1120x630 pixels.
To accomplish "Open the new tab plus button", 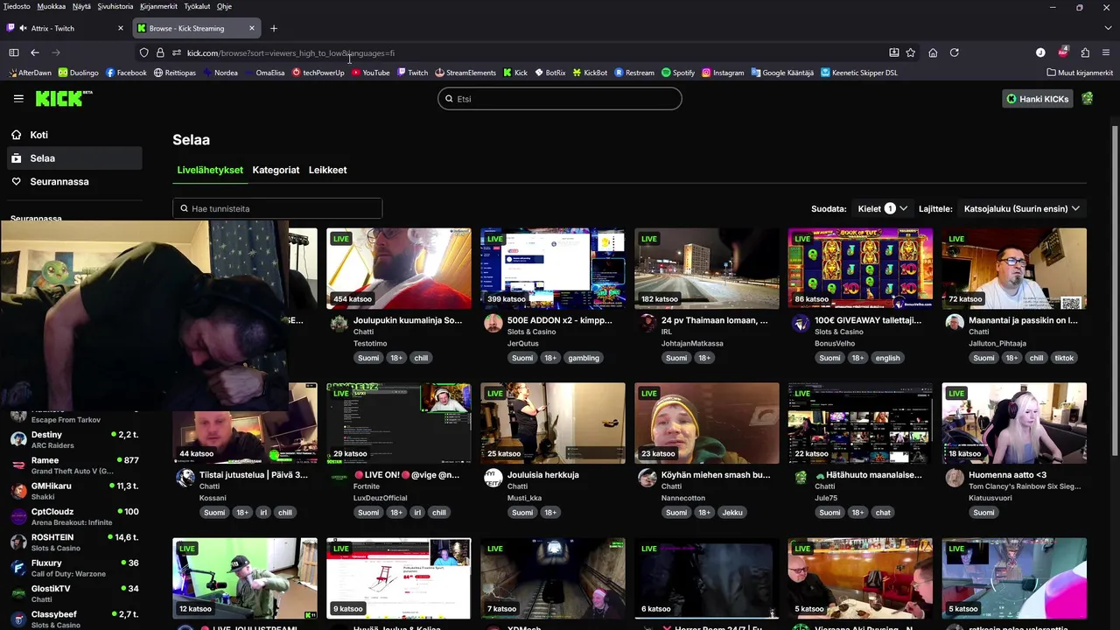I will pos(274,28).
